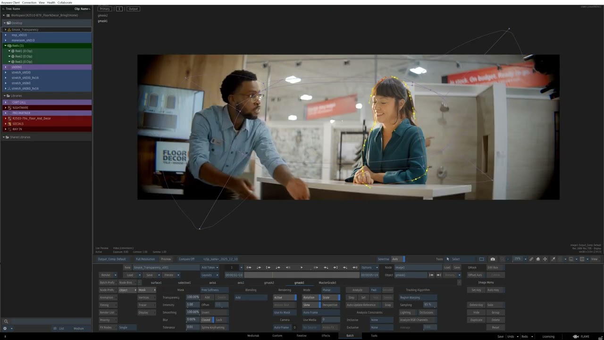Open the Region Warping algorithm dropdown
The image size is (604, 340).
(x=418, y=297)
